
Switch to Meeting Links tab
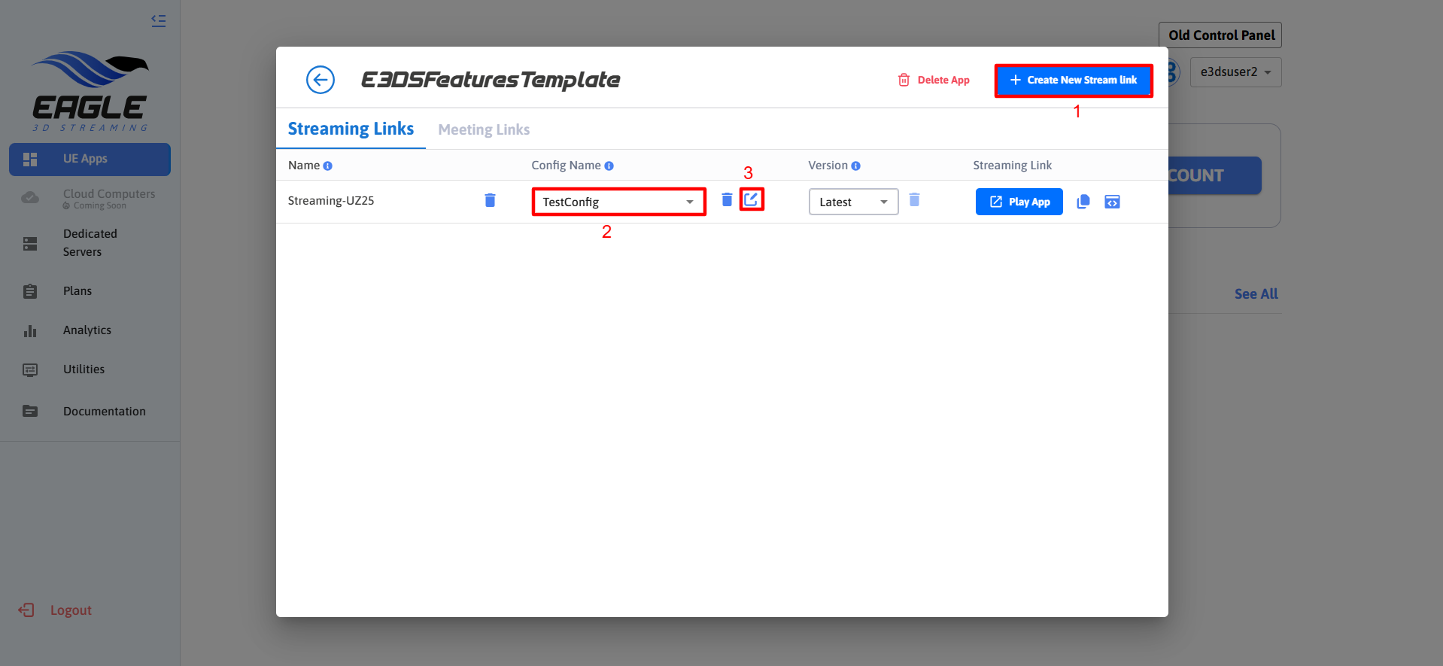(x=484, y=129)
